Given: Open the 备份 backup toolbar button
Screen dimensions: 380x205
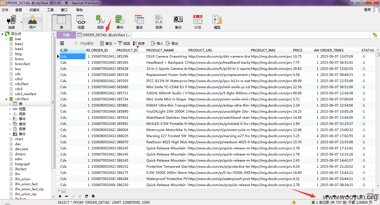Looking at the screenshot, I should 178,22.
